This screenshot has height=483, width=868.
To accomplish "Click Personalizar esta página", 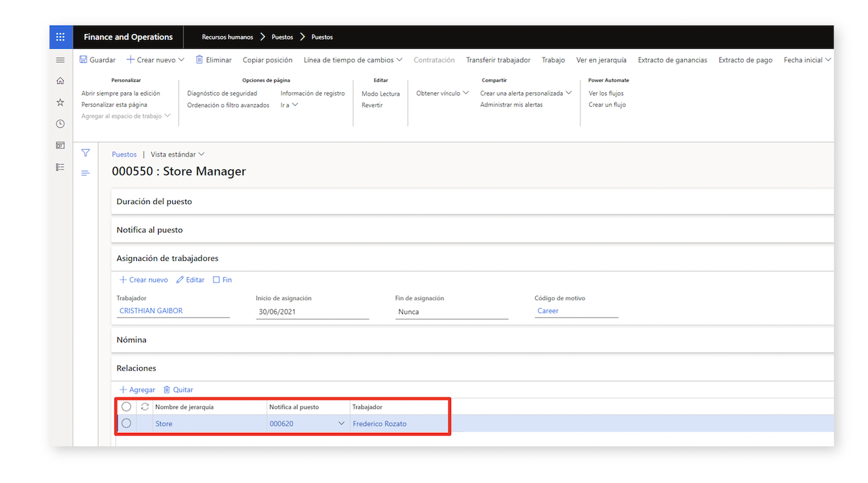I will tap(114, 105).
